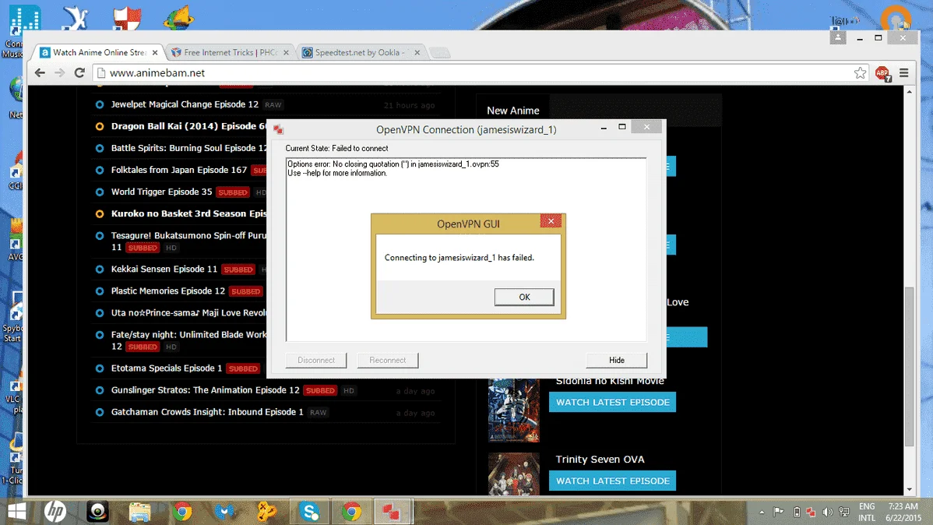
Task: Close the Free Internet Tricks tab
Action: pos(286,52)
